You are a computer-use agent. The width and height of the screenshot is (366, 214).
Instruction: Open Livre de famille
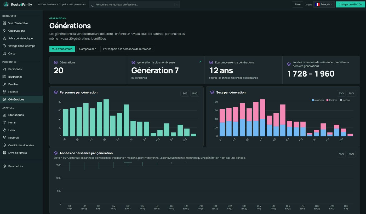click(21, 153)
